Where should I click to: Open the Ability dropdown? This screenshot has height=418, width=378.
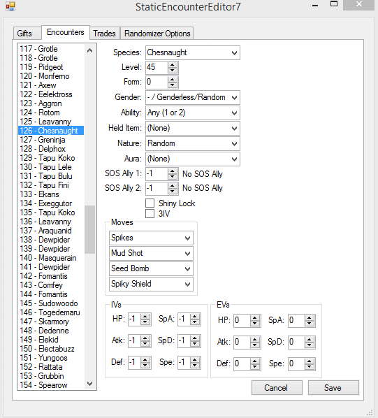click(x=193, y=113)
